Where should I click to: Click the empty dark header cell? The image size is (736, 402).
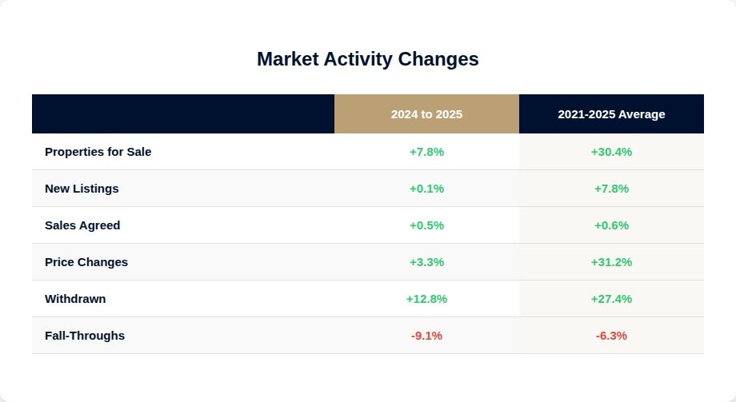pyautogui.click(x=183, y=114)
